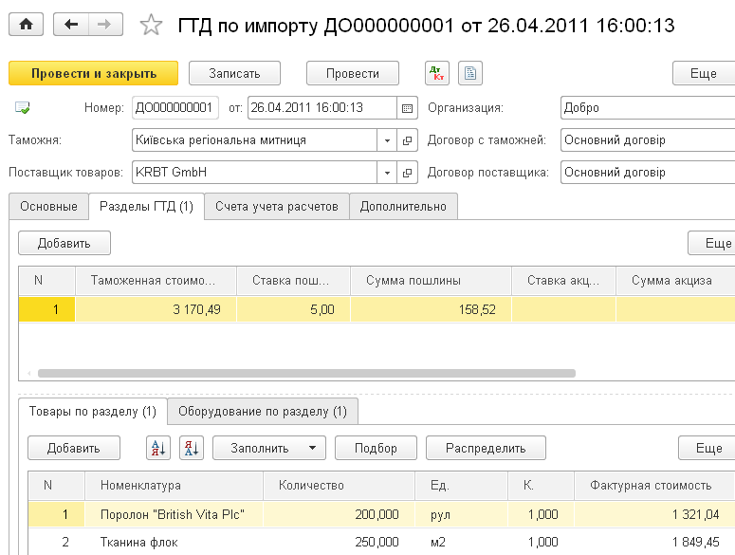Sort goods descending Я-А
This screenshot has width=735, height=555.
(x=192, y=448)
